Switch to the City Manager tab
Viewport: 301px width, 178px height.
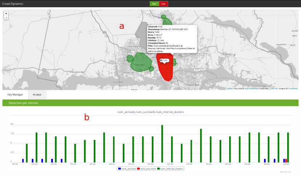coord(15,94)
